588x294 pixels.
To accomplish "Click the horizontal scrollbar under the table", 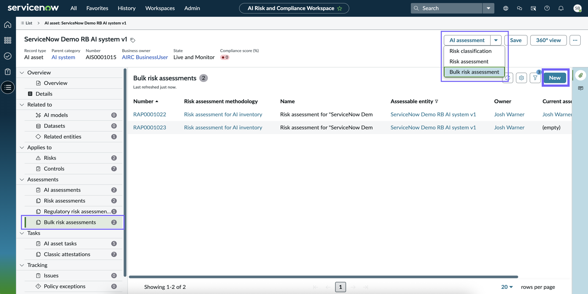I will (x=323, y=277).
